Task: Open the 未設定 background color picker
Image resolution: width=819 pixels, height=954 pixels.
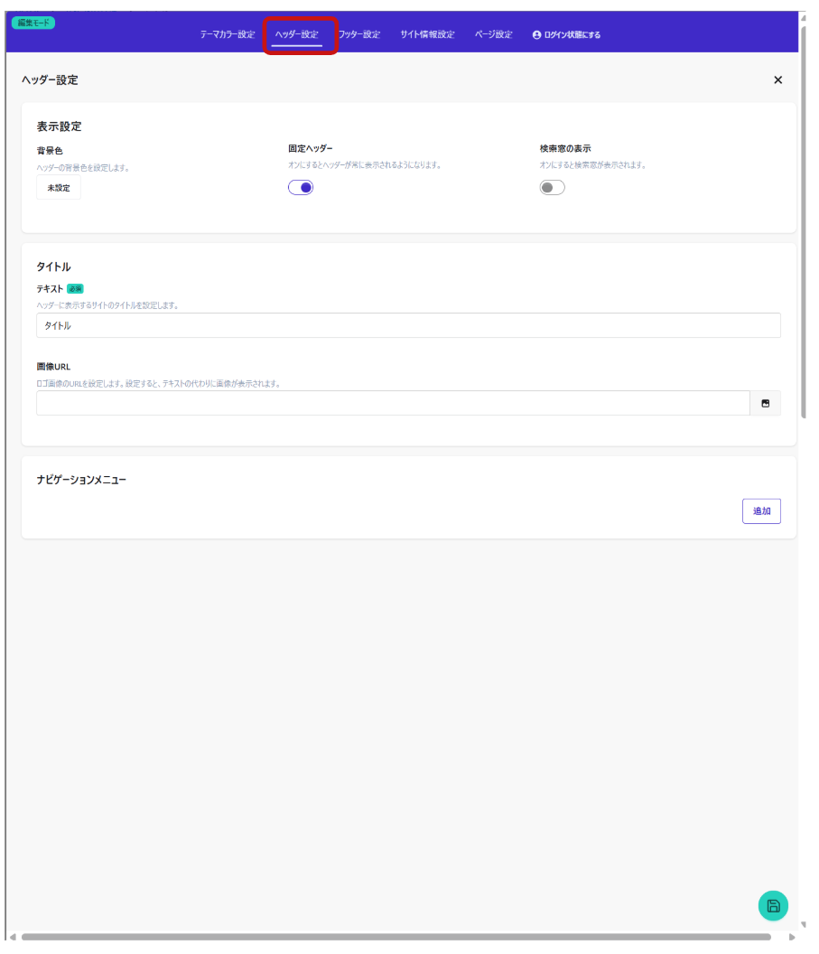Action: (x=59, y=188)
